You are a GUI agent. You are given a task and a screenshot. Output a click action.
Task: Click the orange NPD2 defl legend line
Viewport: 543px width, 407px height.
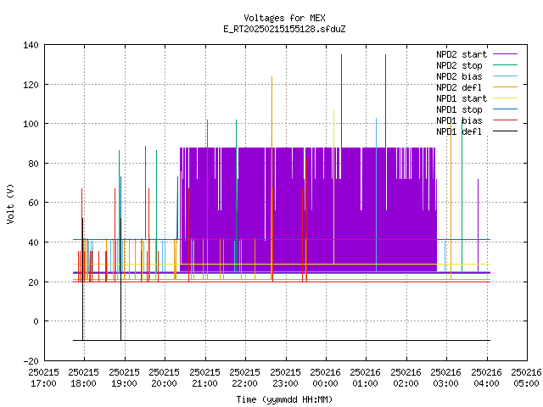click(505, 87)
